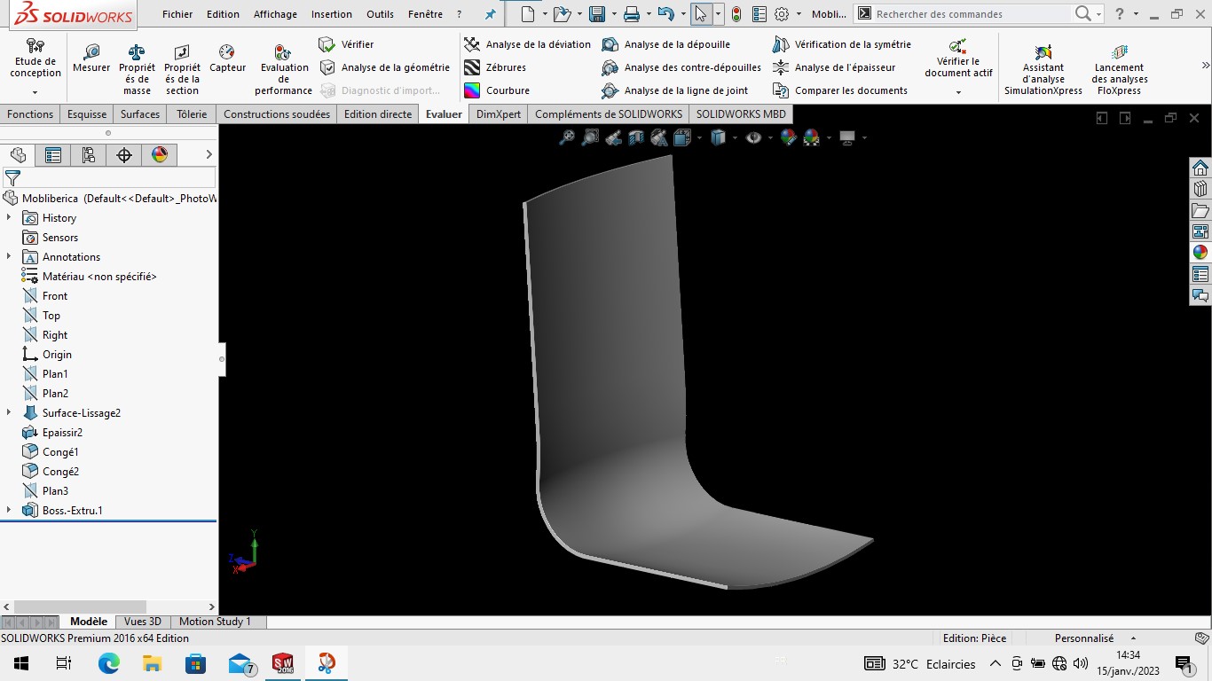Open Analyse de la géométrie
The width and height of the screenshot is (1212, 681).
point(384,67)
